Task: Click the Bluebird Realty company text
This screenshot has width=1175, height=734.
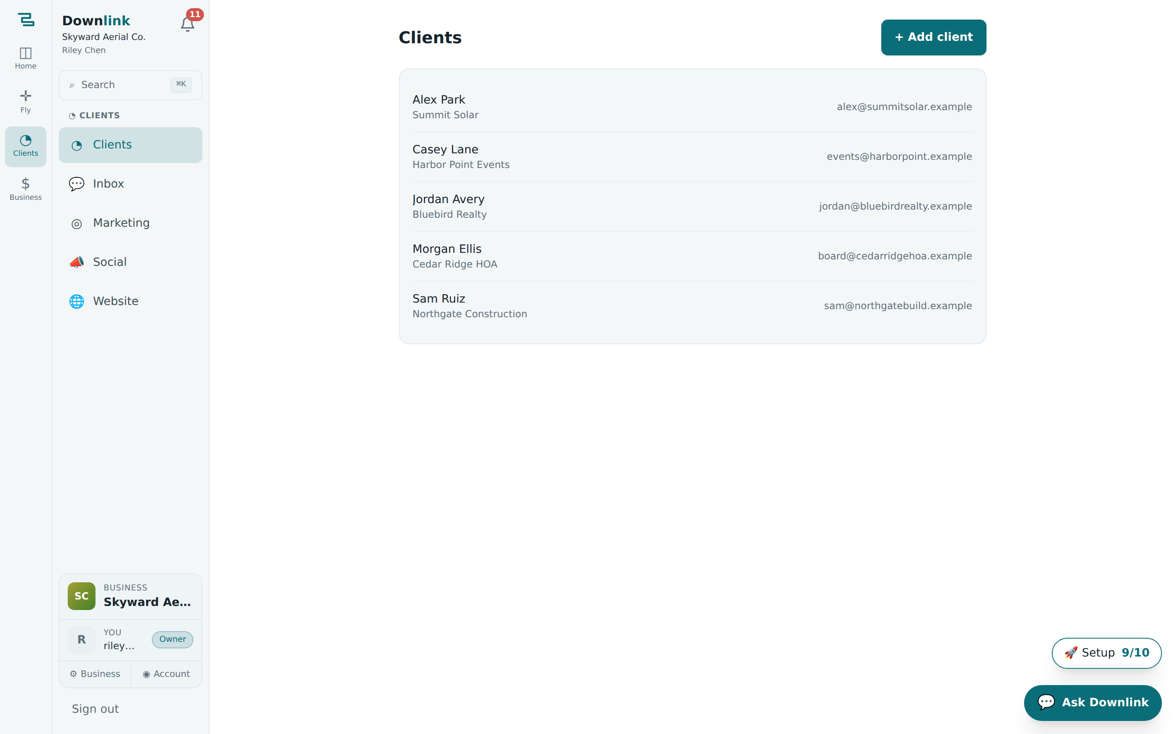Action: tap(449, 214)
